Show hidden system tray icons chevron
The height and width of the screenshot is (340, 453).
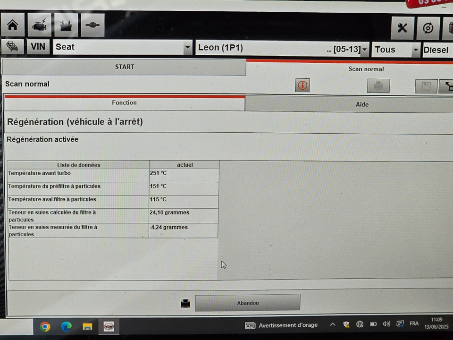point(333,325)
